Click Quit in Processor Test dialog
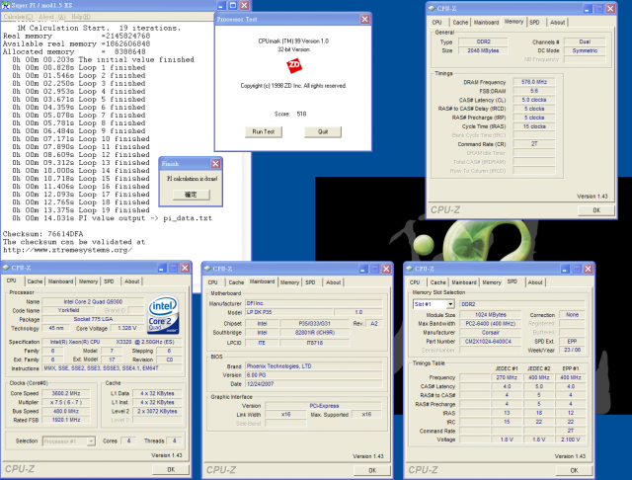 (x=323, y=131)
